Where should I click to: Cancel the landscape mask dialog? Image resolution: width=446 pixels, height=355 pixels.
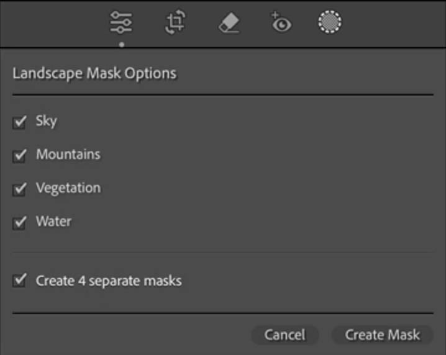284,335
